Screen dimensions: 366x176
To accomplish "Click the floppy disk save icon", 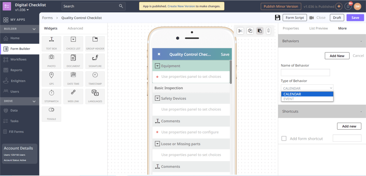I will tap(277, 17).
